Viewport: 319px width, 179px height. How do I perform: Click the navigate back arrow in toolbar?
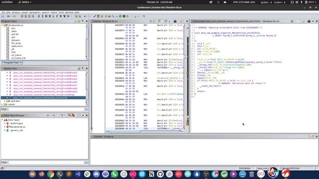pos(8,16)
